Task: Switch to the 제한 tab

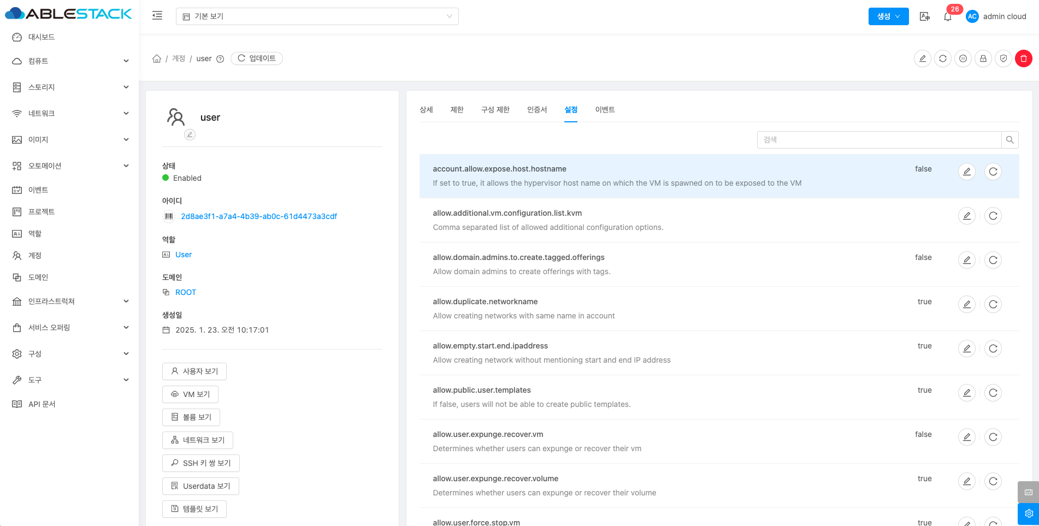Action: point(457,110)
